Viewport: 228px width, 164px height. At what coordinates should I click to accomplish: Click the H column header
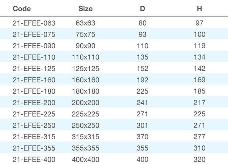tap(199, 9)
